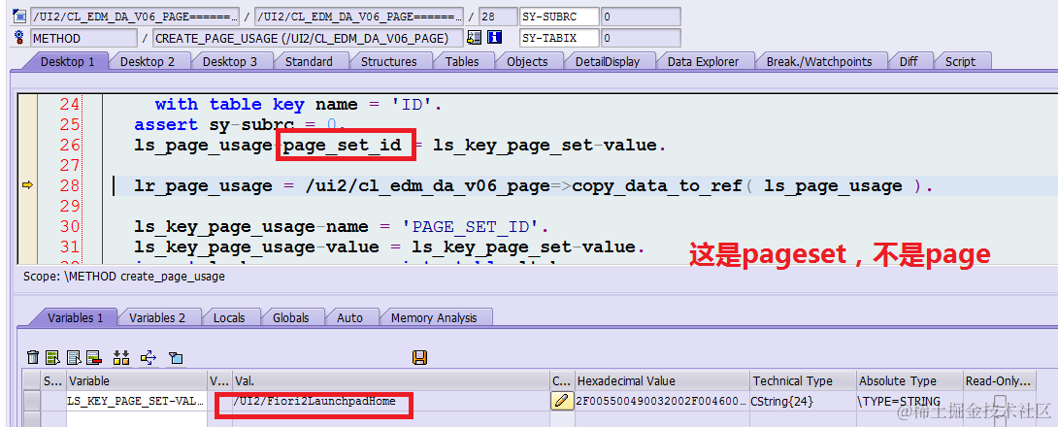Screen dimensions: 1058x427
Task: Switch to Desktop 2 tab
Action: tap(148, 61)
